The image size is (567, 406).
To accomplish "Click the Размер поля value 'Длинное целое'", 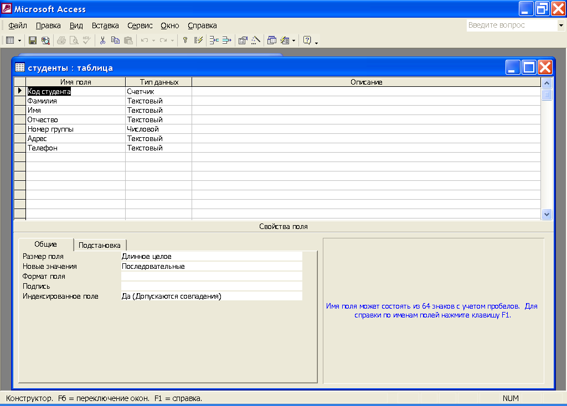I will (212, 257).
